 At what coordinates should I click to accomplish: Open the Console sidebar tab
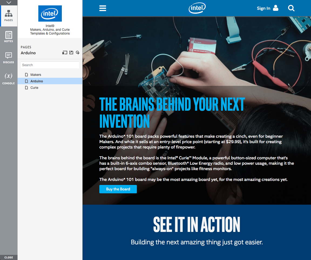(x=9, y=79)
